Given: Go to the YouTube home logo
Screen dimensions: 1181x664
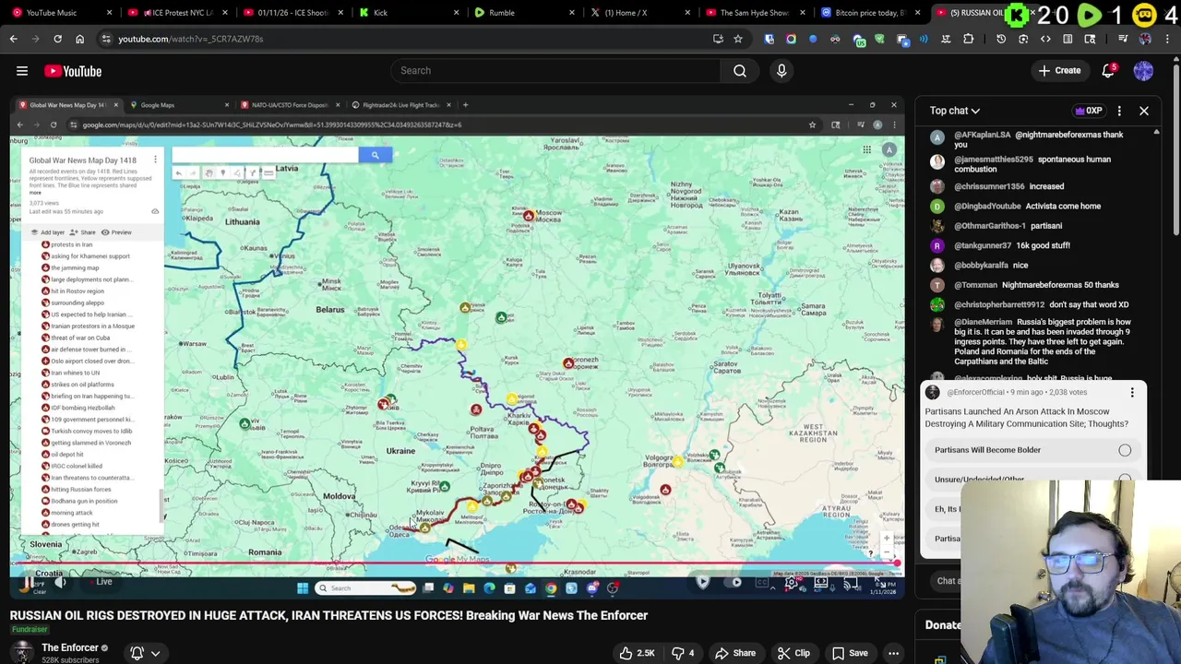Looking at the screenshot, I should 73,71.
